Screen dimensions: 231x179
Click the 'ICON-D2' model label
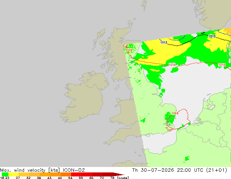tap(74, 170)
